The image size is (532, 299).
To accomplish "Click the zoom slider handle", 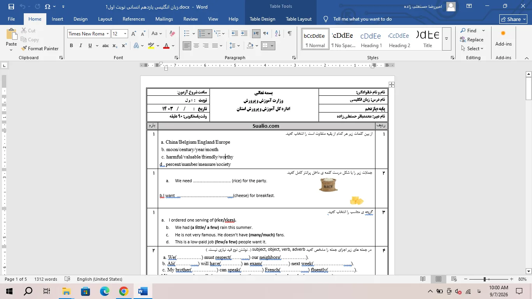I will pos(485,279).
